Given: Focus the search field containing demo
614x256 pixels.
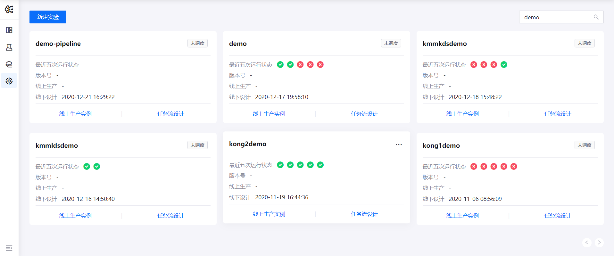Looking at the screenshot, I should tap(561, 17).
